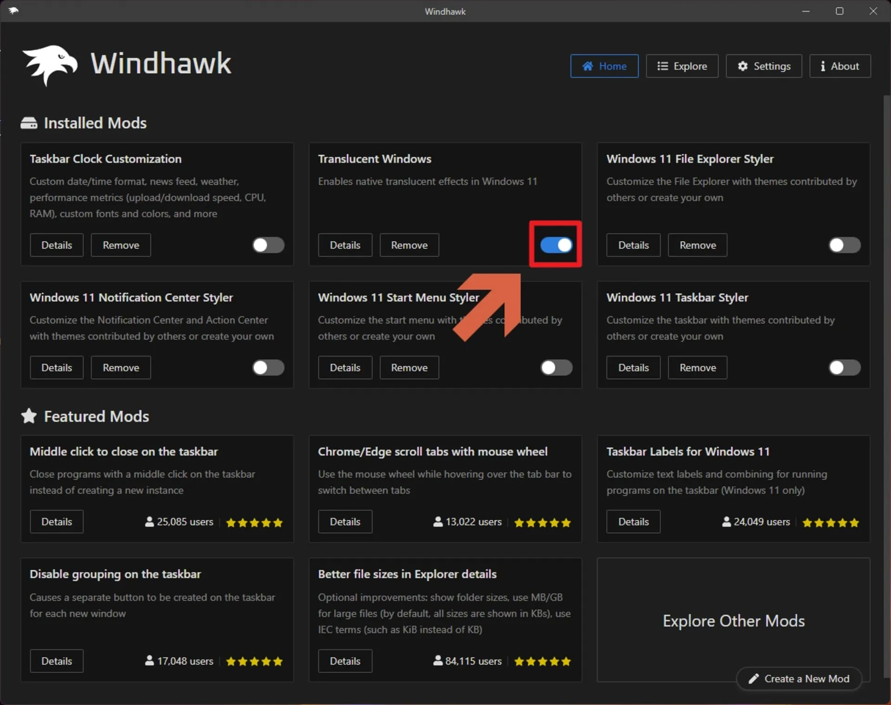This screenshot has height=705, width=891.
Task: View Details of Notification Center Styler
Action: [x=57, y=368]
